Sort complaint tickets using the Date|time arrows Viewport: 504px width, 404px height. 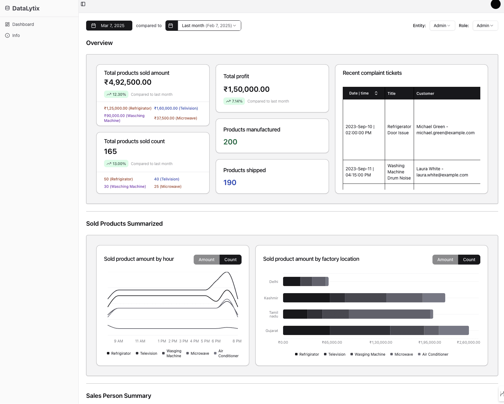376,93
